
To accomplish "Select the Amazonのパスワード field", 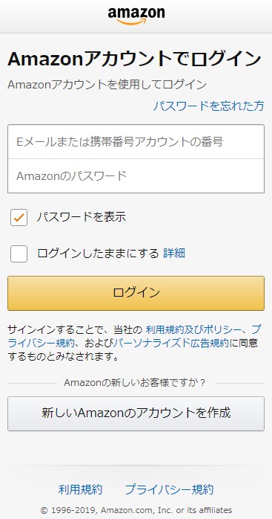I will (x=136, y=175).
